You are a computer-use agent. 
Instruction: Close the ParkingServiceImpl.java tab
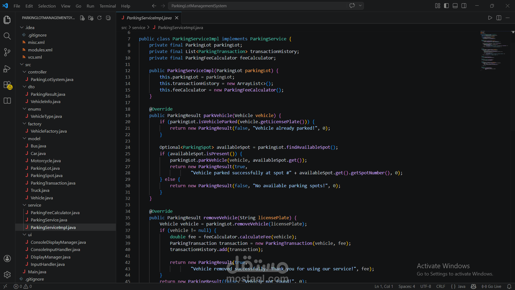(x=177, y=18)
